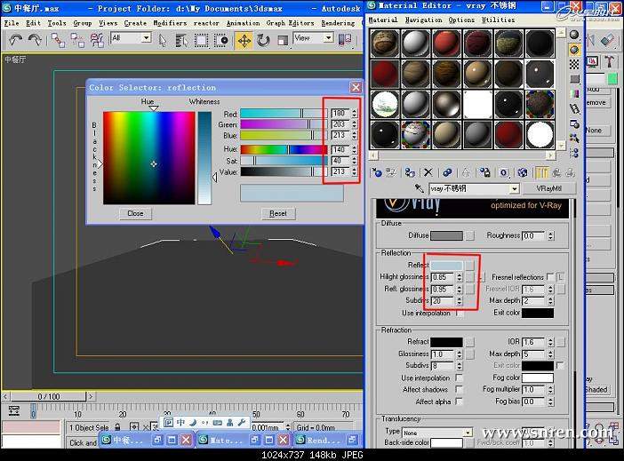Open the Navigation menu in Material Editor

423,20
